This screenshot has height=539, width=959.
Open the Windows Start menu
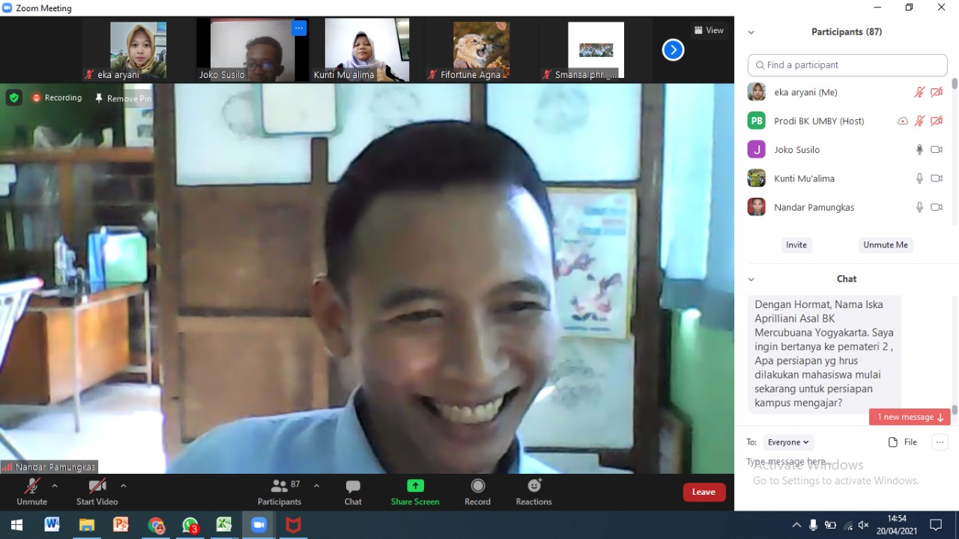pos(16,525)
